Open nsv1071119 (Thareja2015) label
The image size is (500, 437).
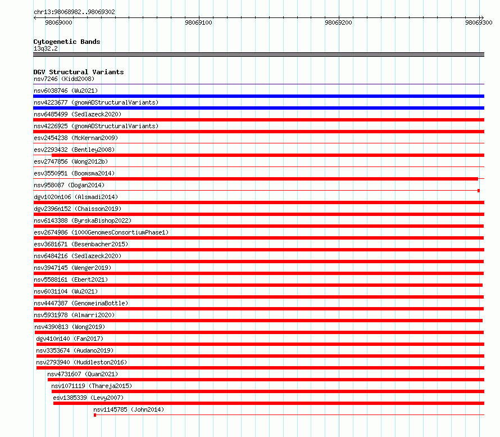(92, 386)
